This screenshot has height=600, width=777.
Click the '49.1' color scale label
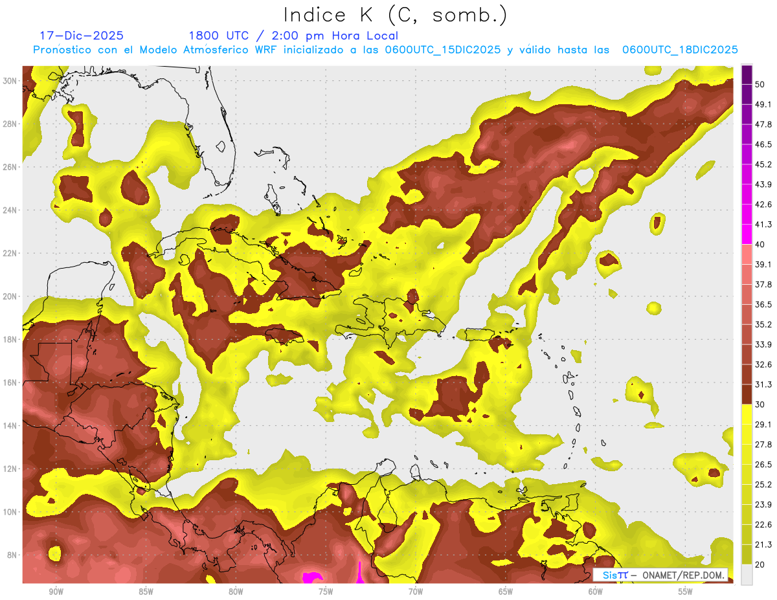(x=763, y=104)
